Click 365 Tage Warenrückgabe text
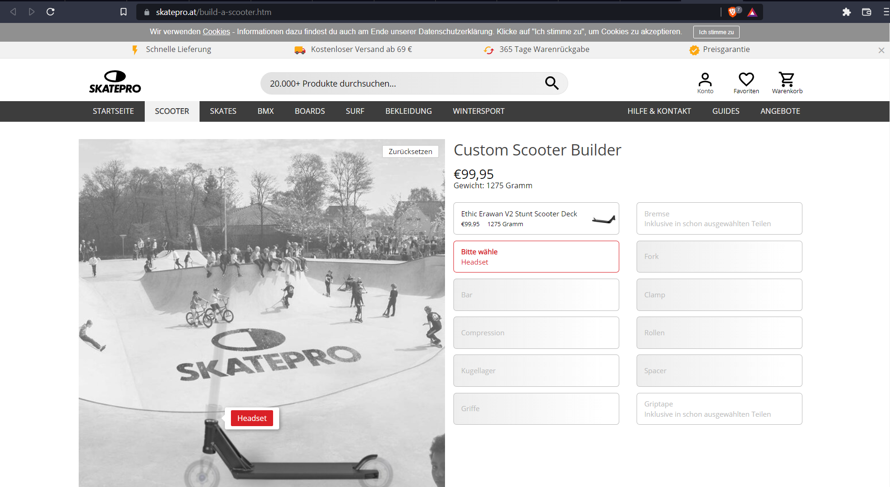Viewport: 890px width, 487px height. click(x=544, y=49)
